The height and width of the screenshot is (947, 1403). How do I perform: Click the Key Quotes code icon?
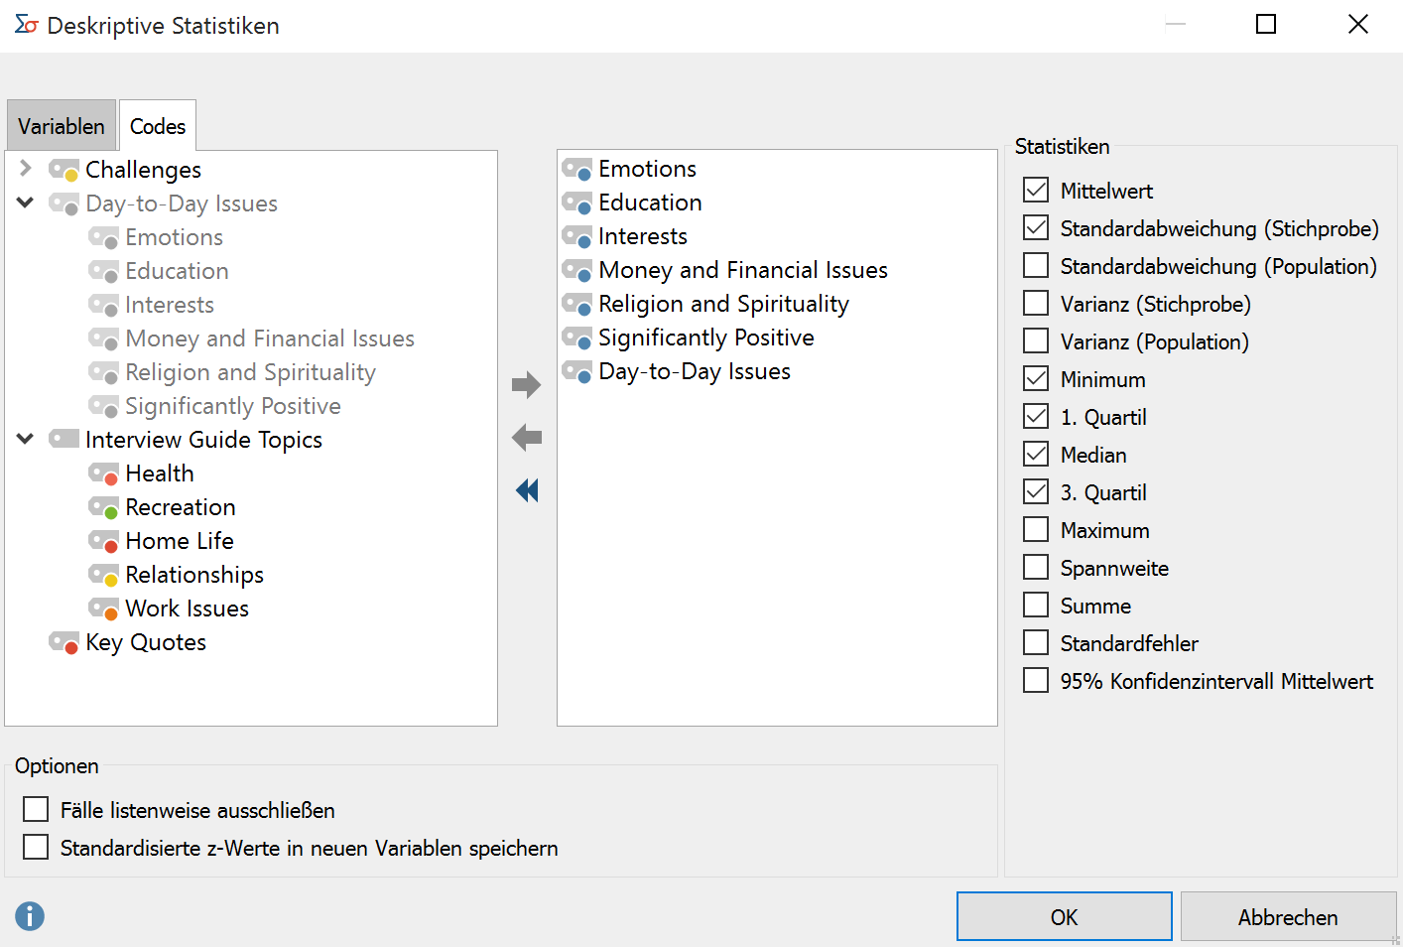64,642
